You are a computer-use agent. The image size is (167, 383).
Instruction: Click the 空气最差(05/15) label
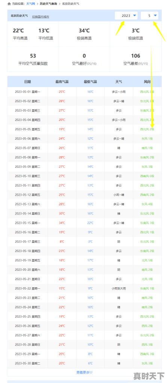pyautogui.click(x=135, y=63)
